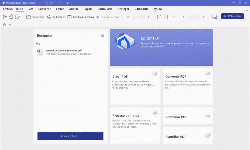This screenshot has width=250, height=150.
Task: Expand ribbon options chevron at top right
Action: click(x=247, y=10)
